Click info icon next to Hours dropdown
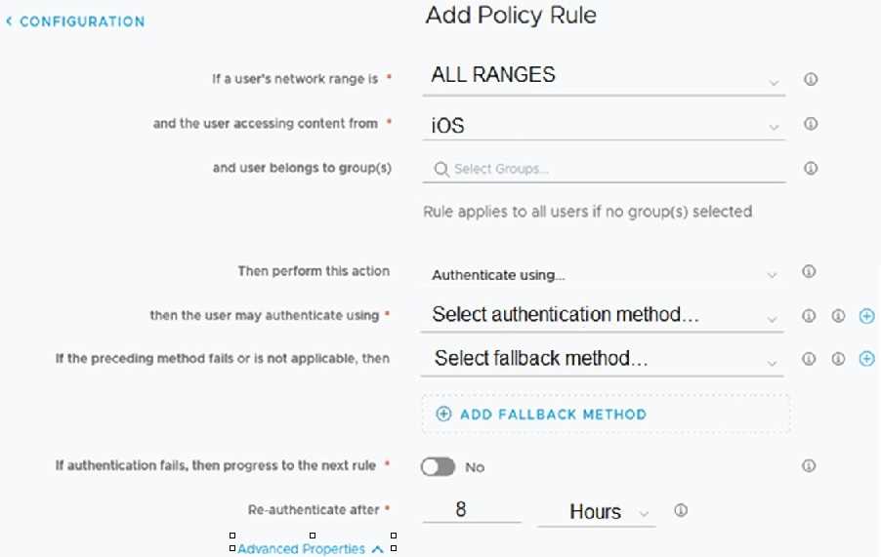This screenshot has width=881, height=557. coord(681,510)
